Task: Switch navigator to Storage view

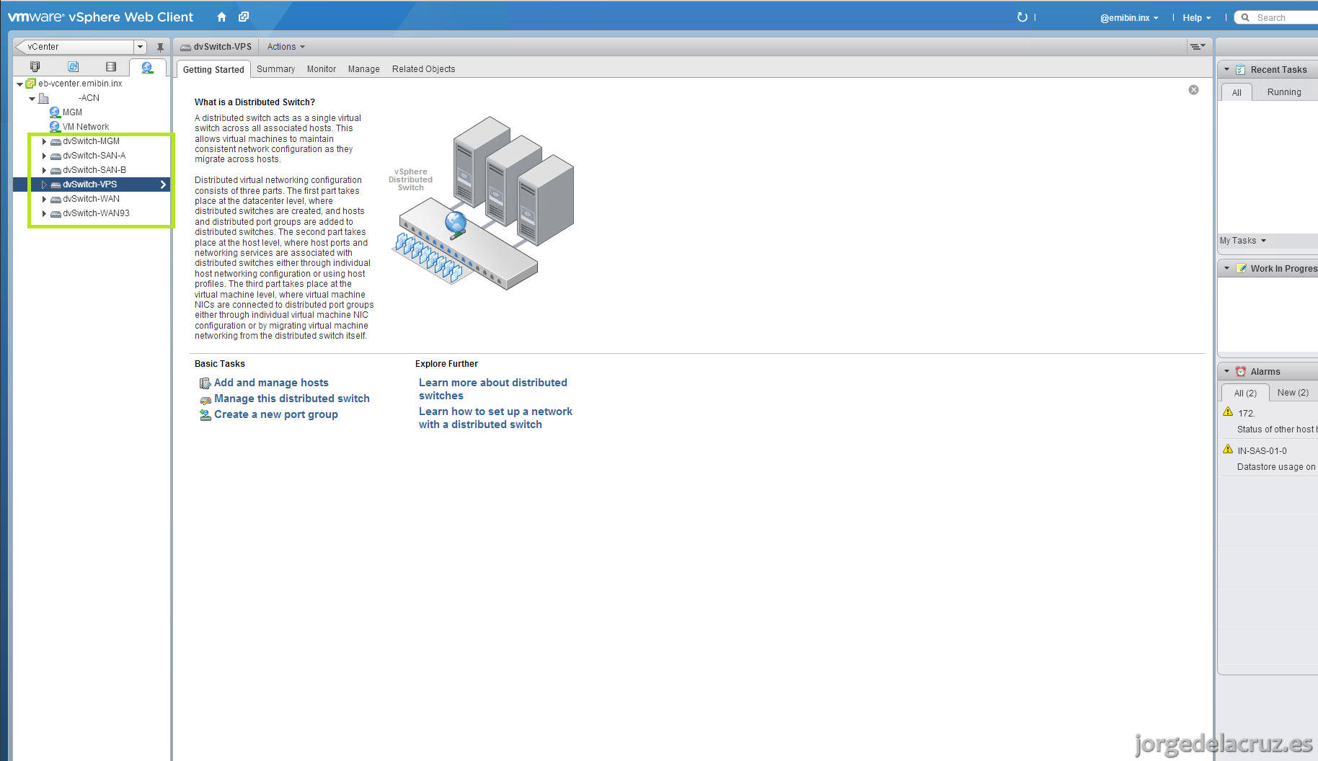Action: pos(110,67)
